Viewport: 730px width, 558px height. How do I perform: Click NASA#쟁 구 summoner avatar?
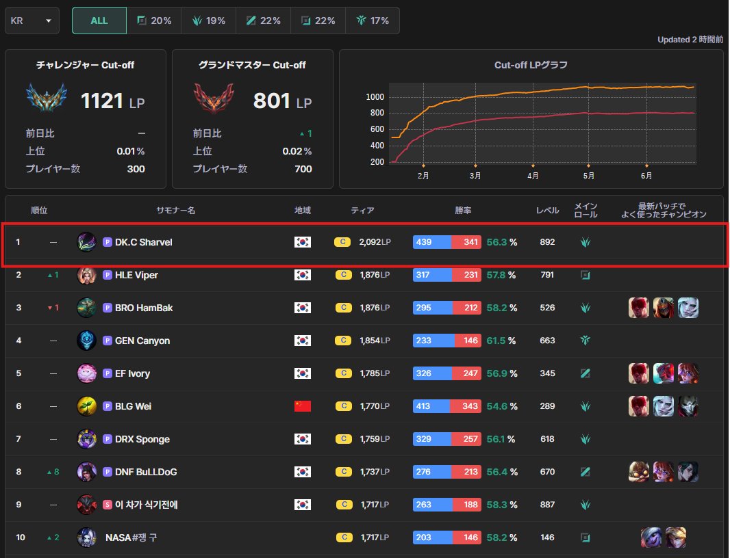86,537
